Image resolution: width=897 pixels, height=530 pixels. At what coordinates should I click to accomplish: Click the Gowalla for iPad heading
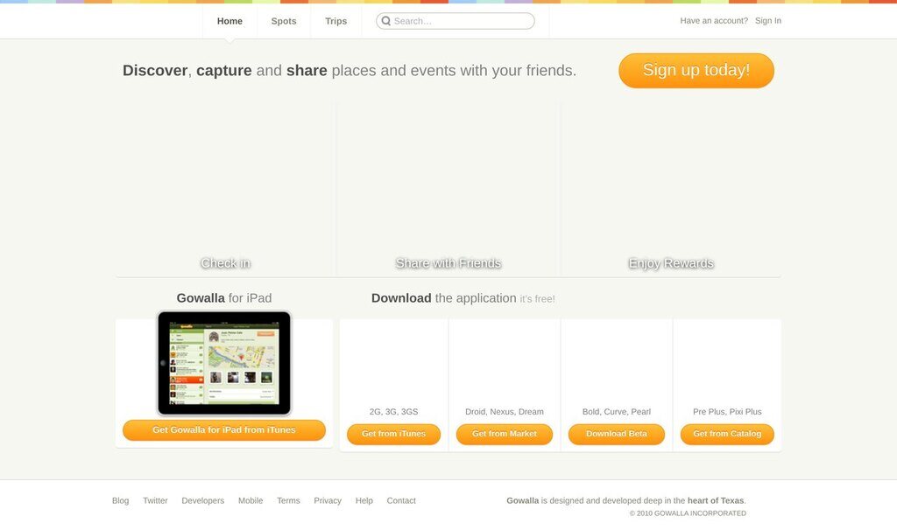coord(224,298)
